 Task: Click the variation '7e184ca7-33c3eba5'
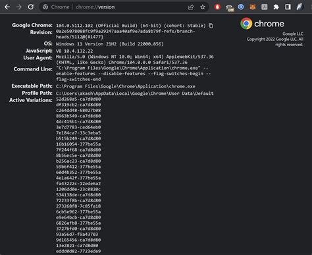(78, 133)
